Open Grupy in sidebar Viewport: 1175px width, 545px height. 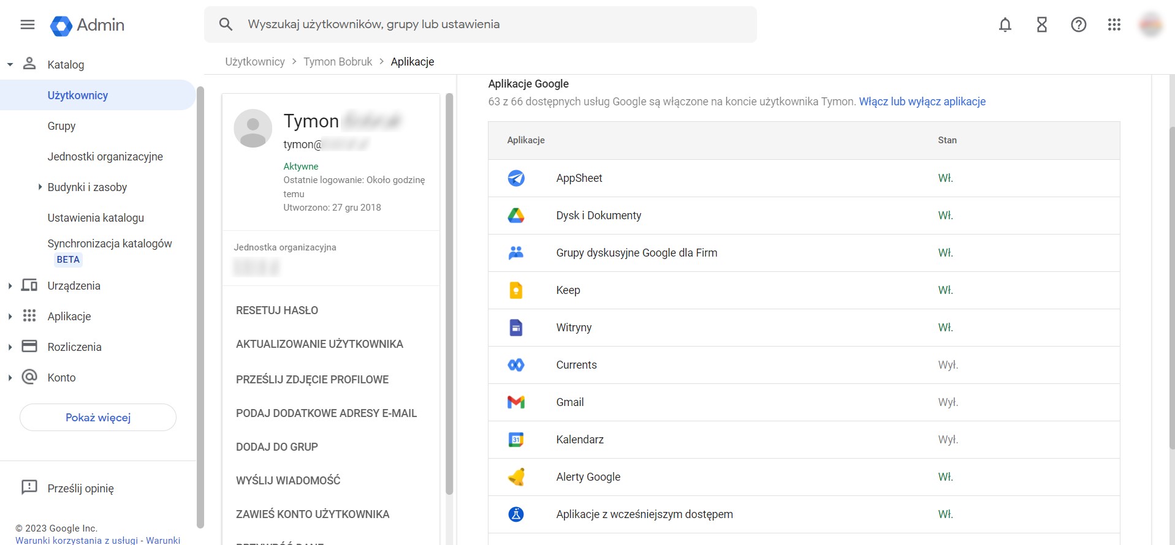point(61,126)
